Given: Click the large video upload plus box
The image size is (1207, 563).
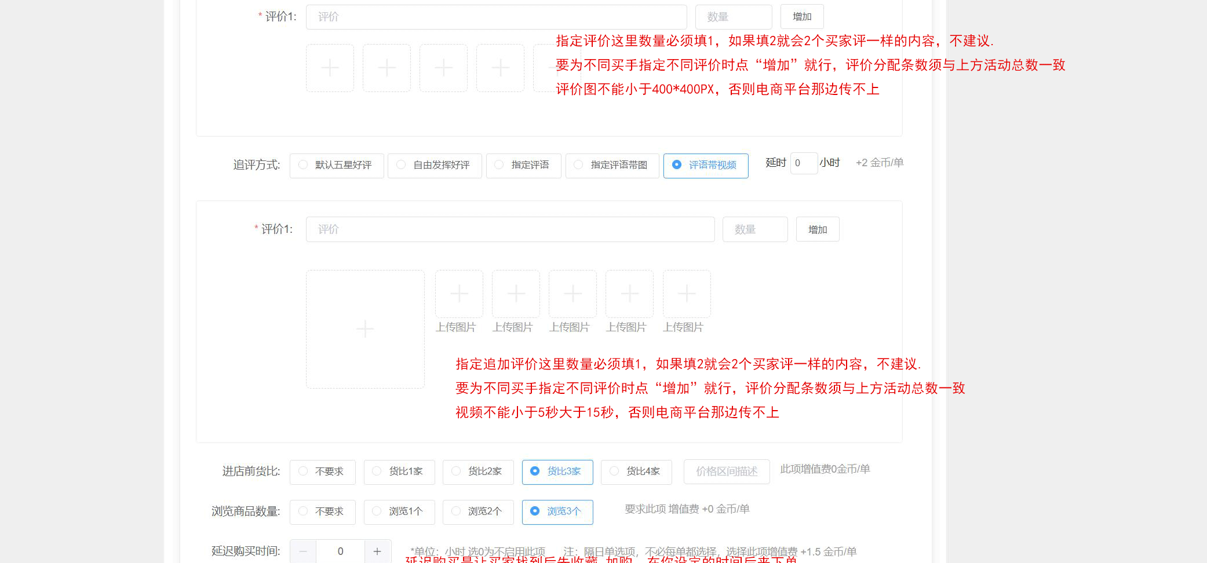Looking at the screenshot, I should [x=365, y=329].
